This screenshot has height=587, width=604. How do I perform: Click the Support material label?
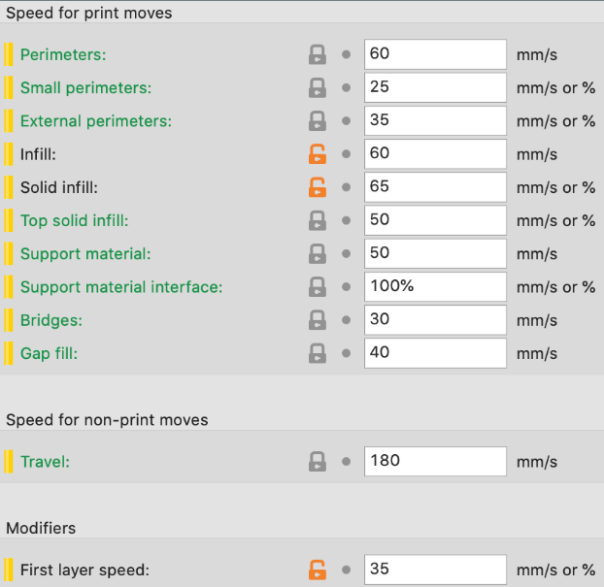pyautogui.click(x=84, y=254)
